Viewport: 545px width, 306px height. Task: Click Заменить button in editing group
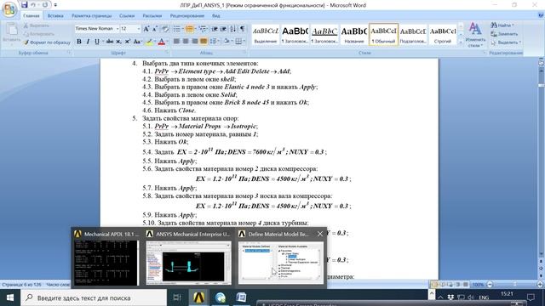pos(504,34)
